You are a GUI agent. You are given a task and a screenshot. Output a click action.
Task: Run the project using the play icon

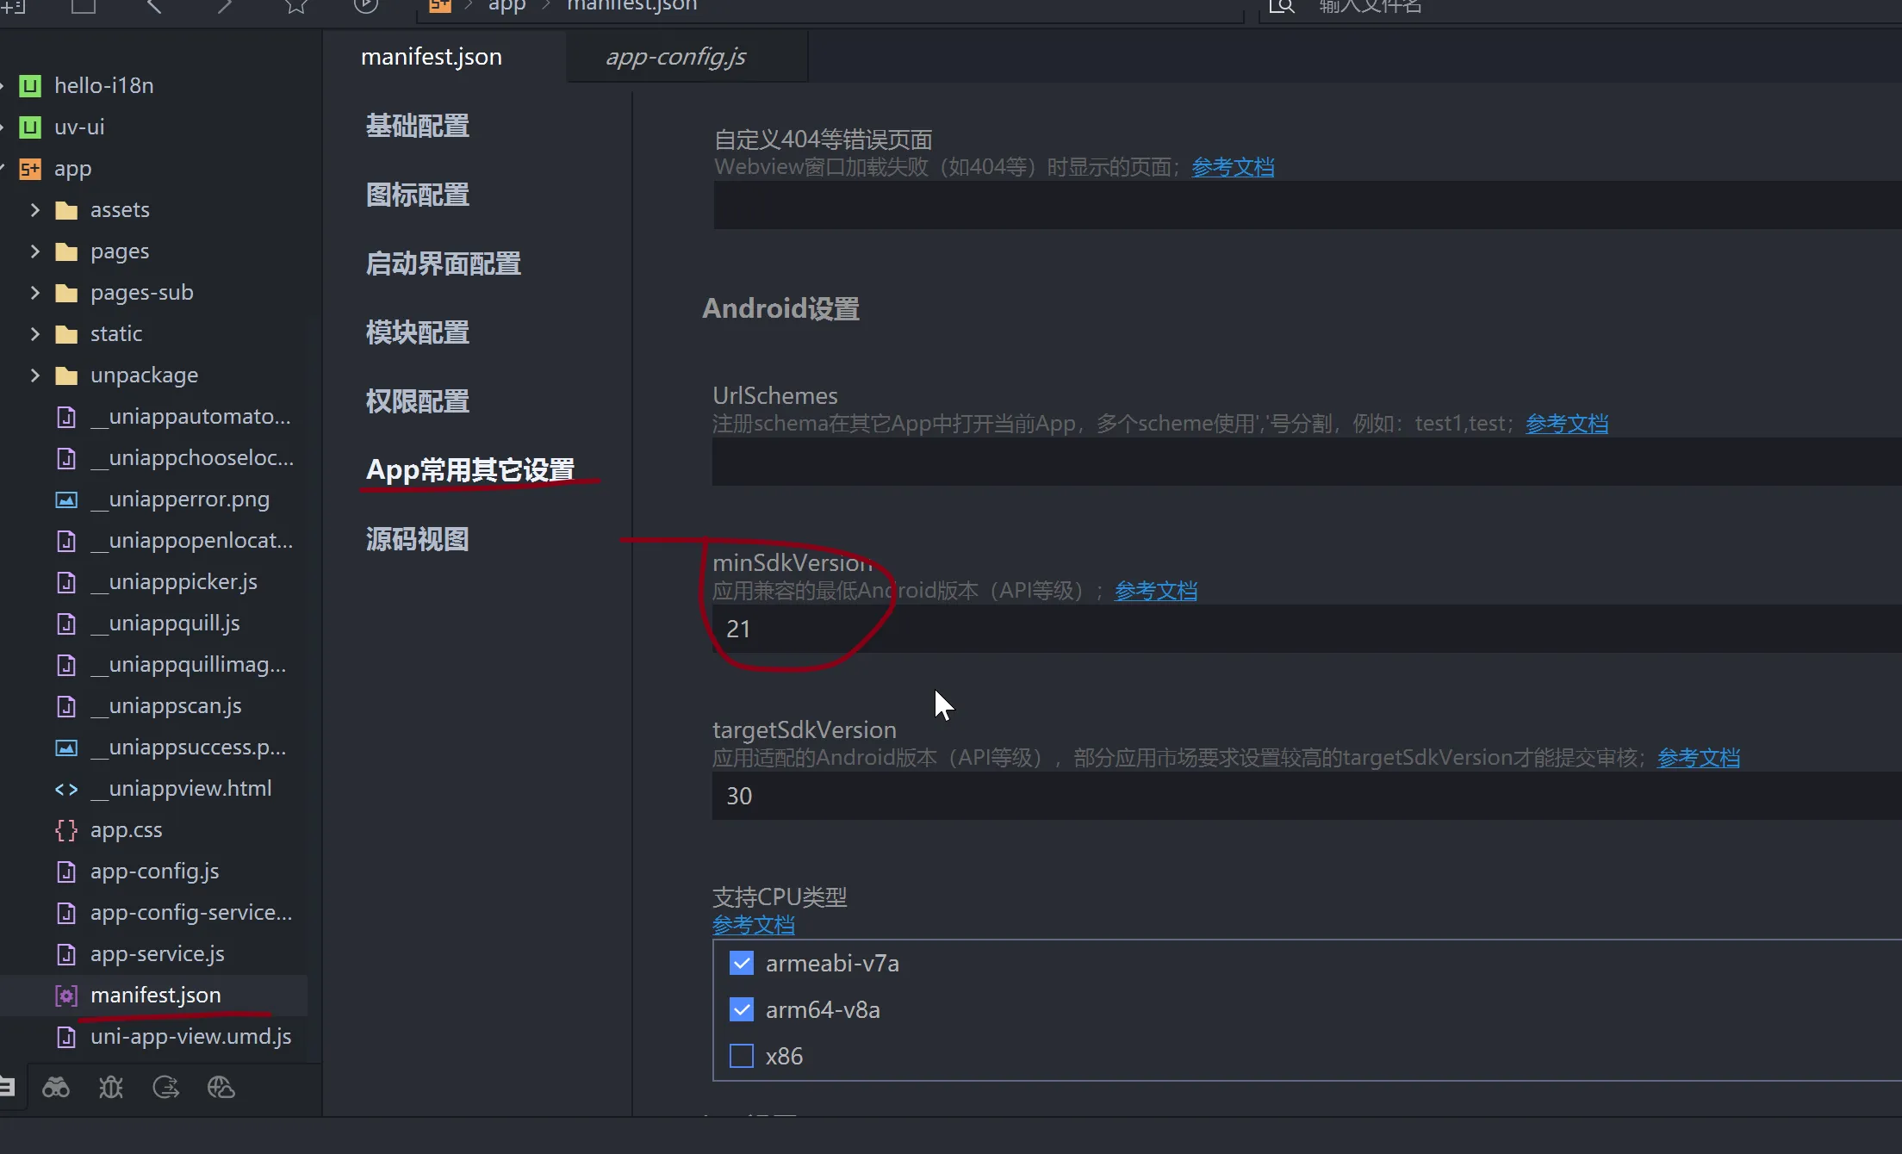(365, 5)
